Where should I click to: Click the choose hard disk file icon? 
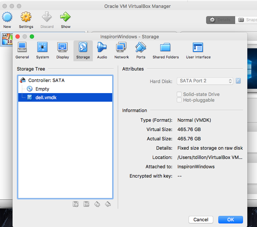(x=238, y=81)
